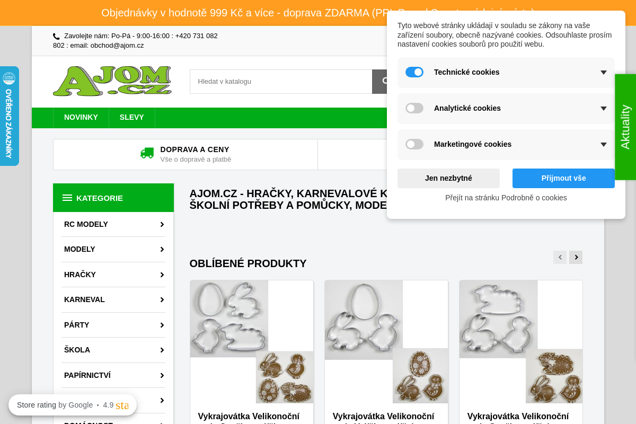Click the hamburger icon beside KATEGORIE

[x=67, y=198]
